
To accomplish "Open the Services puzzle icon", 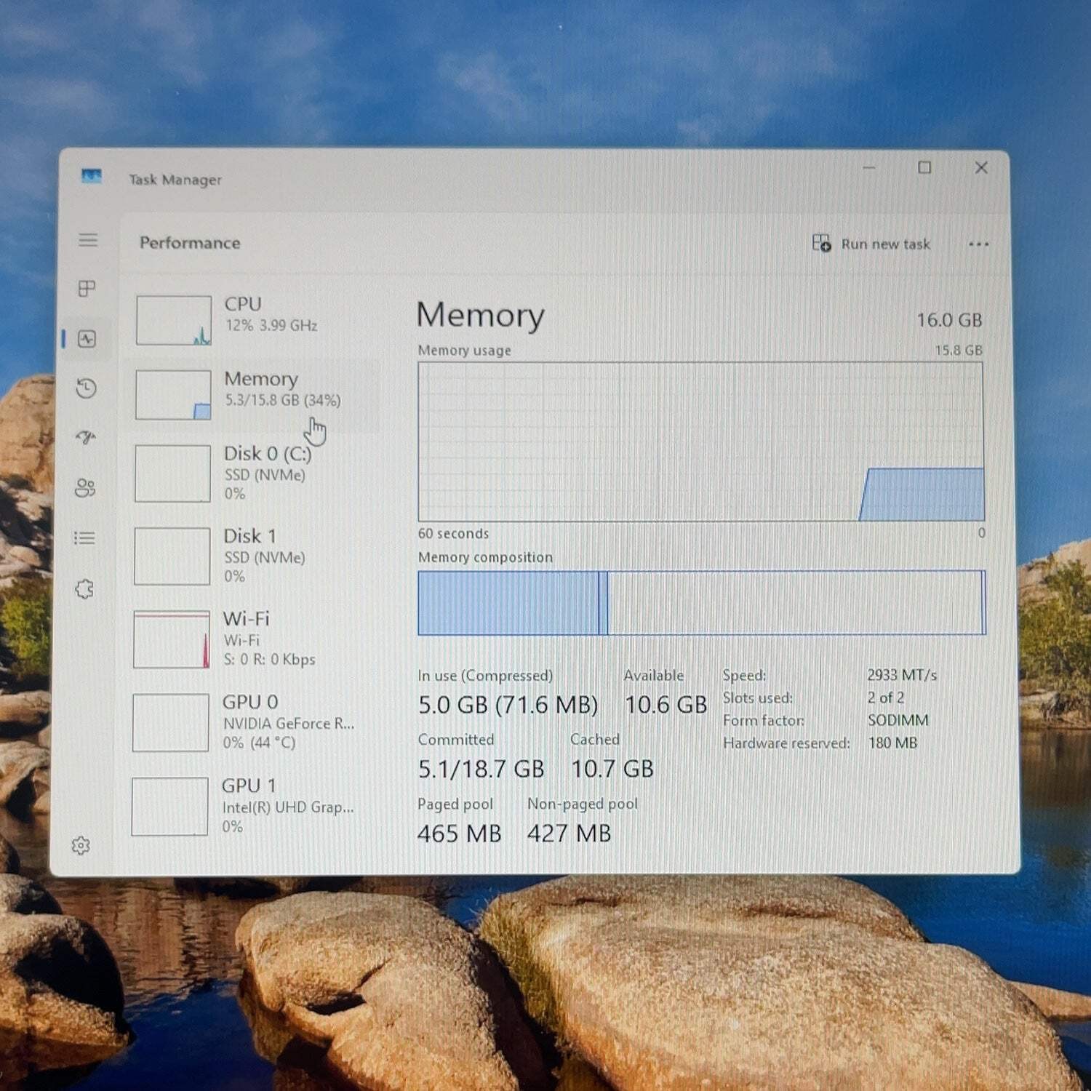I will coord(84,588).
